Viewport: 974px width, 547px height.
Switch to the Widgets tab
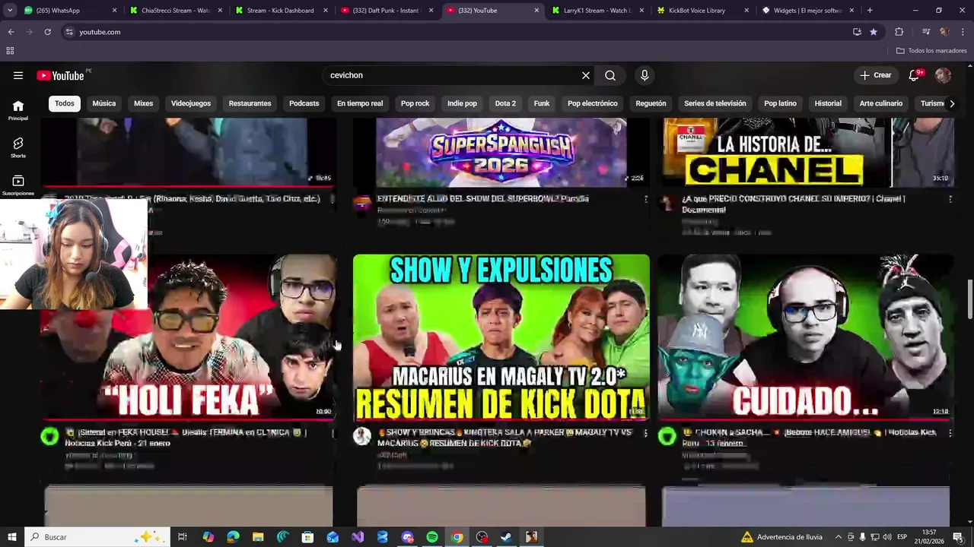coord(808,11)
